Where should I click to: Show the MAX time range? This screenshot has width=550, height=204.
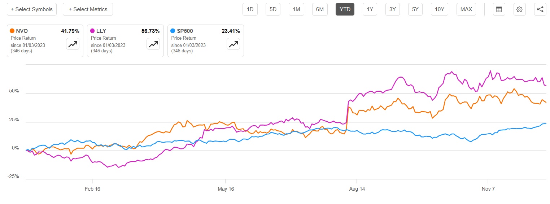(466, 9)
